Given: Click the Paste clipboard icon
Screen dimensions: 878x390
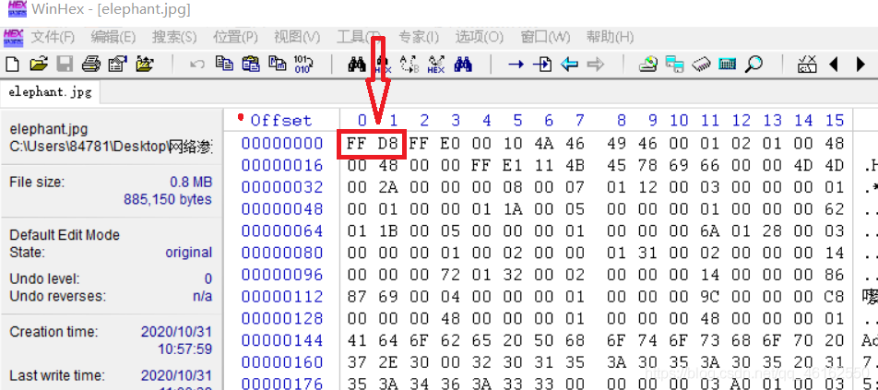Looking at the screenshot, I should [251, 64].
